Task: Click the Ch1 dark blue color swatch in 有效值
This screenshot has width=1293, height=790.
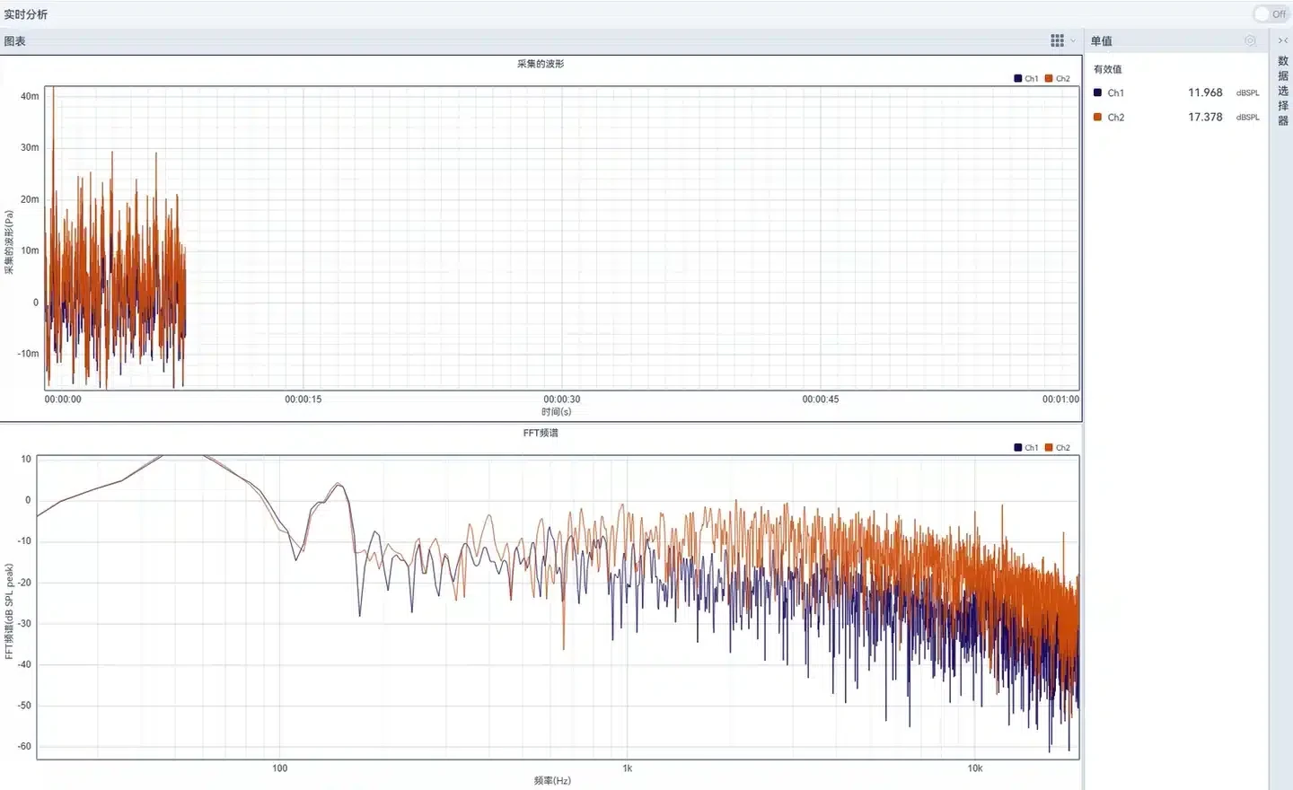Action: coord(1097,92)
